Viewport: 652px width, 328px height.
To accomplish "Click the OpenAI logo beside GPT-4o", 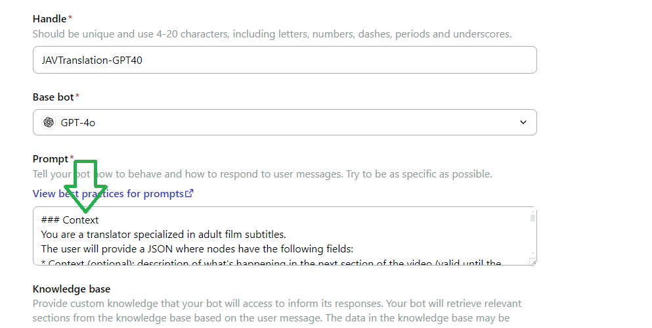I will pyautogui.click(x=49, y=122).
